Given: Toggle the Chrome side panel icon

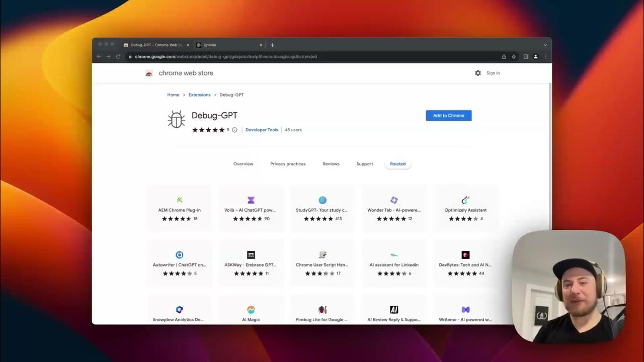Looking at the screenshot, I should click(x=526, y=57).
